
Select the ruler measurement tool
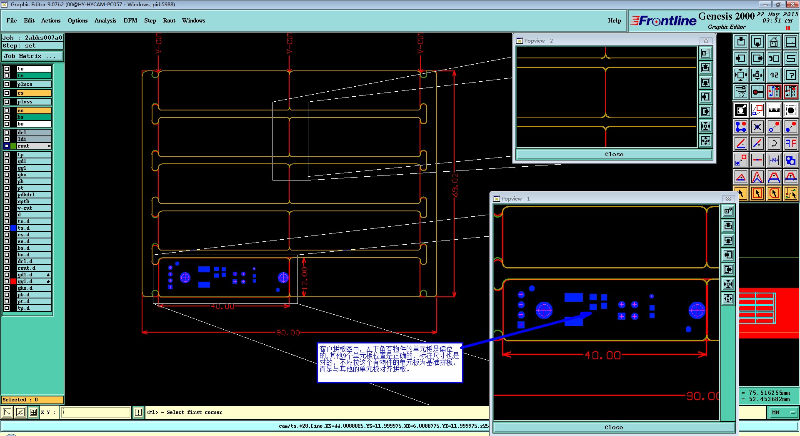pyautogui.click(x=774, y=110)
